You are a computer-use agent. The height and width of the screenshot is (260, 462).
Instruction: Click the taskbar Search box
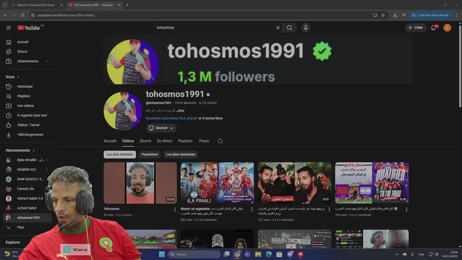click(x=194, y=254)
